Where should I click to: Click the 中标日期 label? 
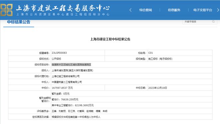(x=141, y=88)
